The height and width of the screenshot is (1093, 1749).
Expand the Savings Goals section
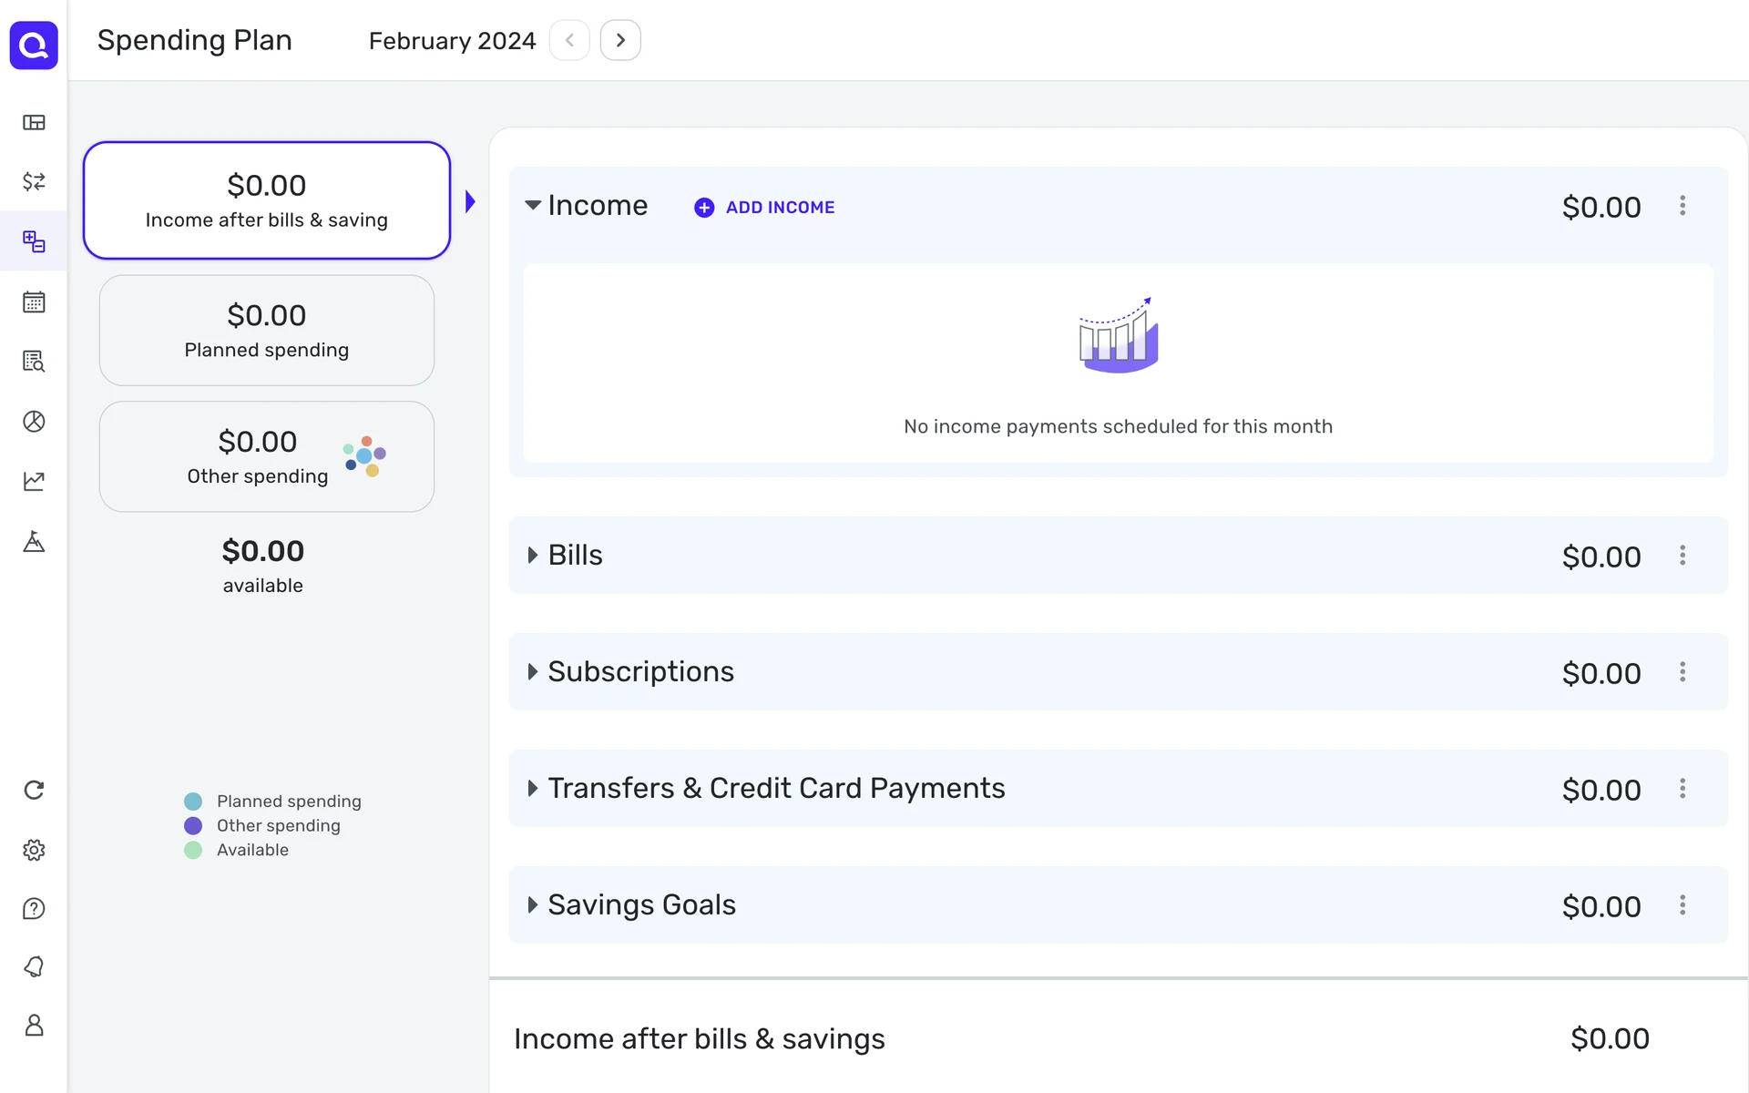tap(533, 904)
